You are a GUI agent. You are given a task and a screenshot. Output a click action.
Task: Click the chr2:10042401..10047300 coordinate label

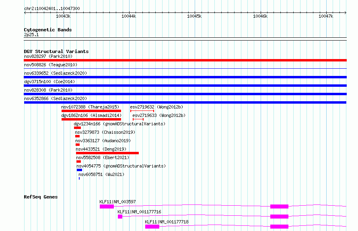coord(52,9)
